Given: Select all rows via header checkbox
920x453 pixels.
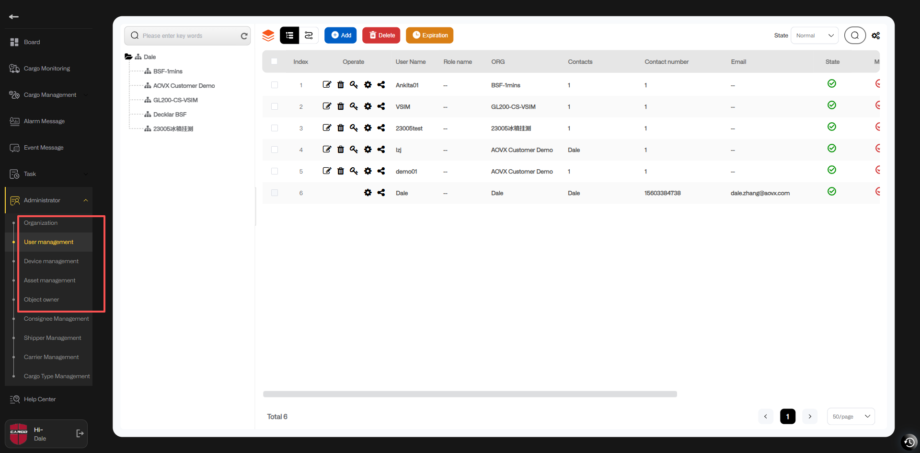Looking at the screenshot, I should 275,61.
